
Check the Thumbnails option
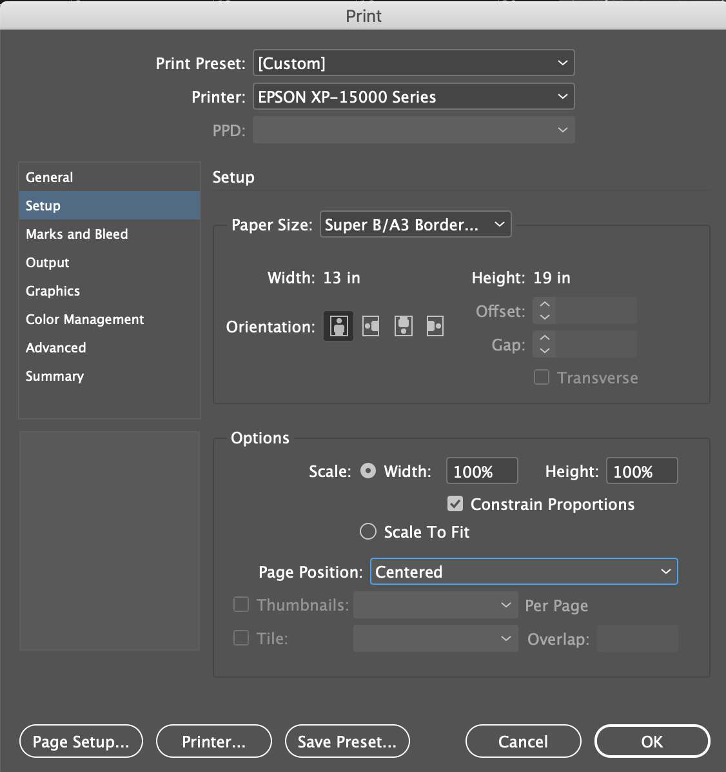tap(240, 604)
